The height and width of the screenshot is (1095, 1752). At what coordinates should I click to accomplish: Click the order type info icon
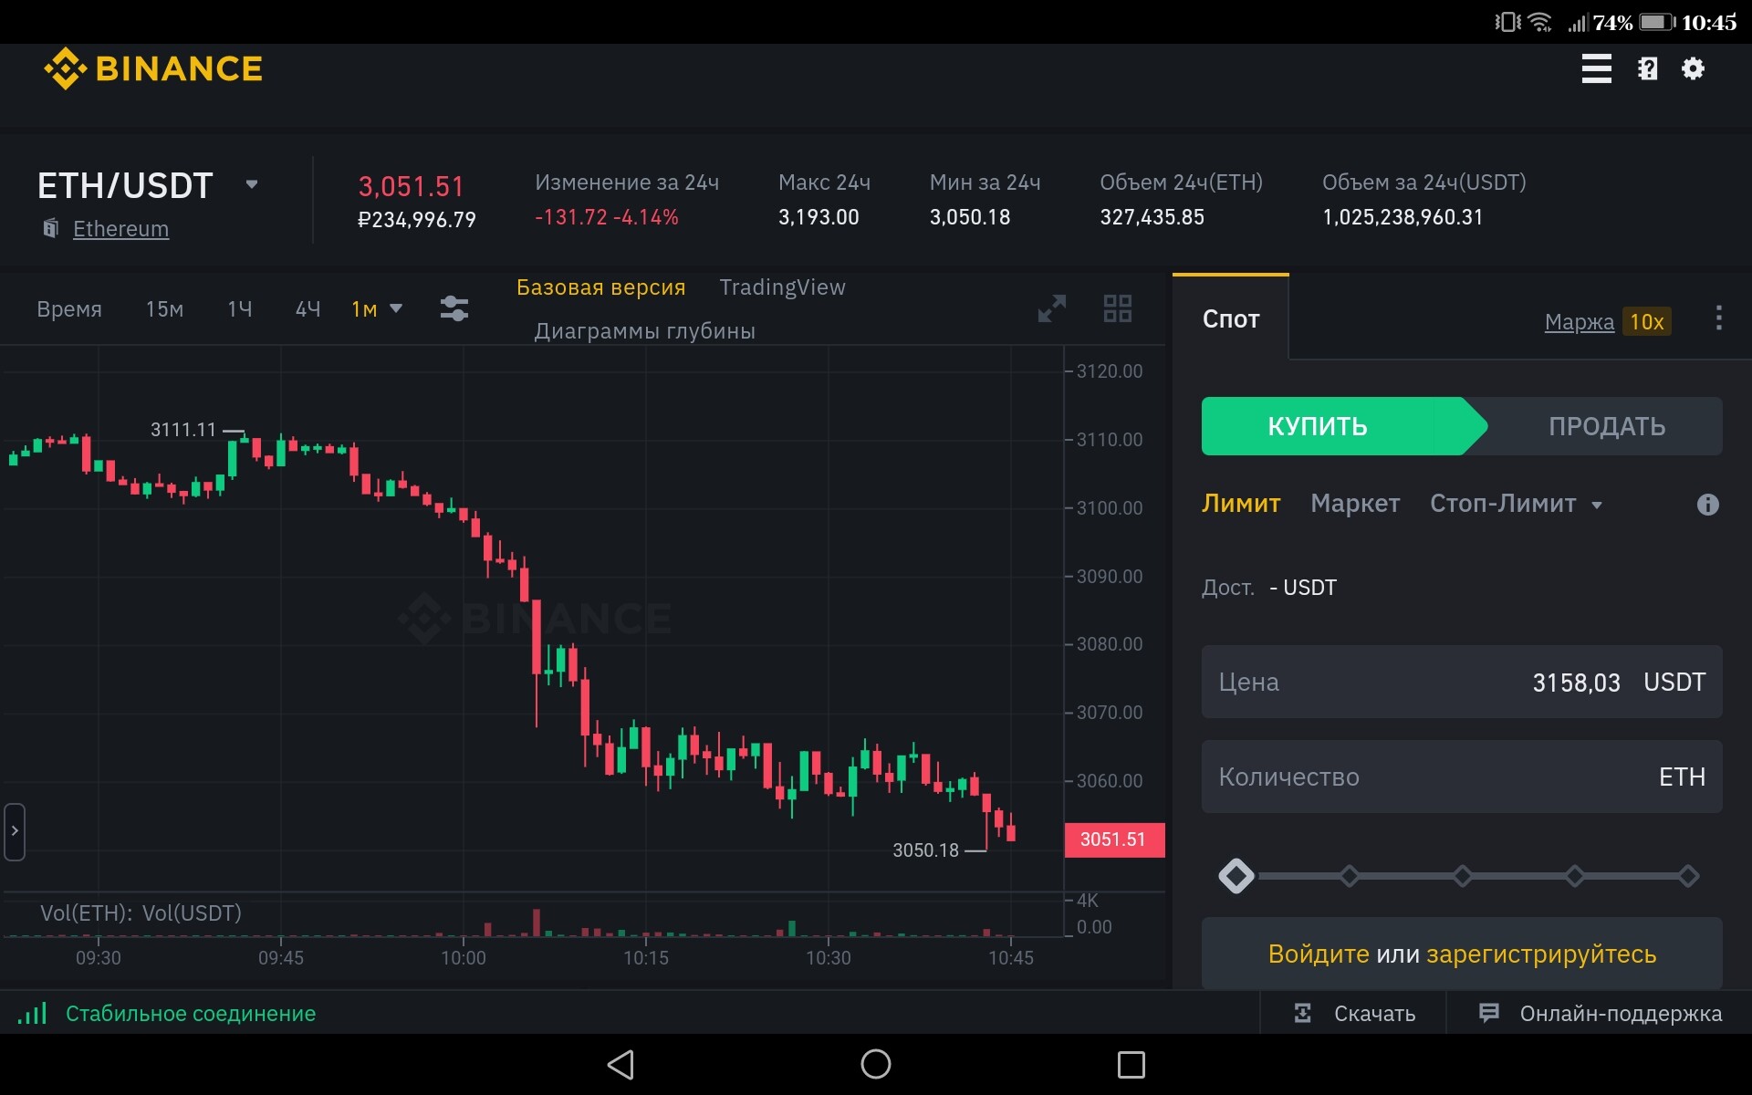point(1707,505)
